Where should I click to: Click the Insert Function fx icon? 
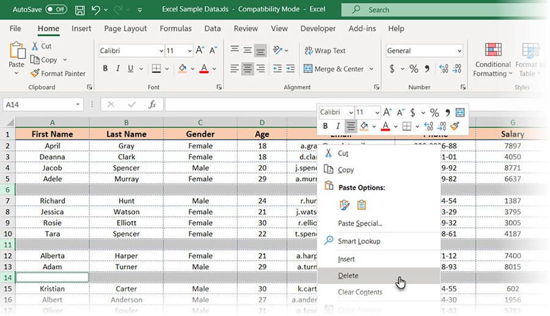click(x=153, y=105)
